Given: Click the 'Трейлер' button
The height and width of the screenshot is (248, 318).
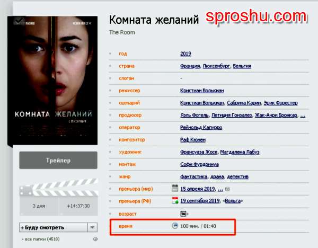Looking at the screenshot, I should (58, 160).
